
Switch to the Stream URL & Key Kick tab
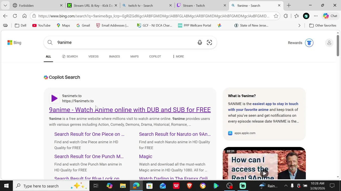(92, 5)
